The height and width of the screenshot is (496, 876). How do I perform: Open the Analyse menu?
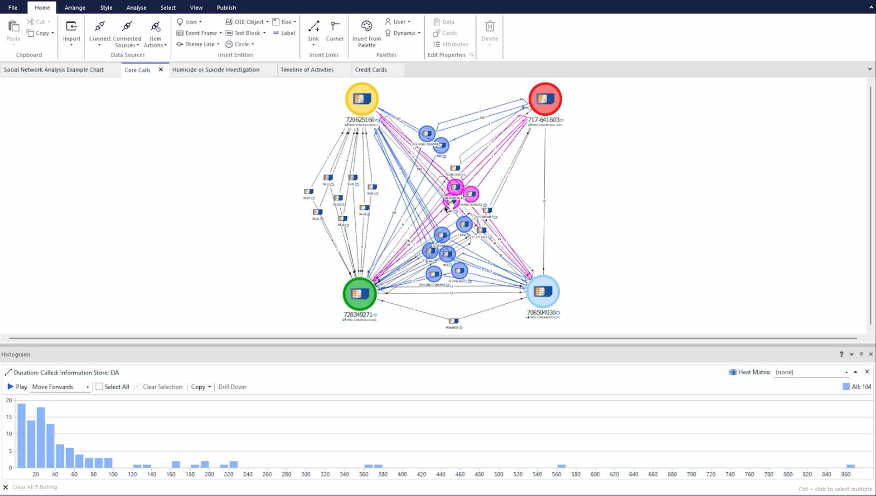(136, 7)
